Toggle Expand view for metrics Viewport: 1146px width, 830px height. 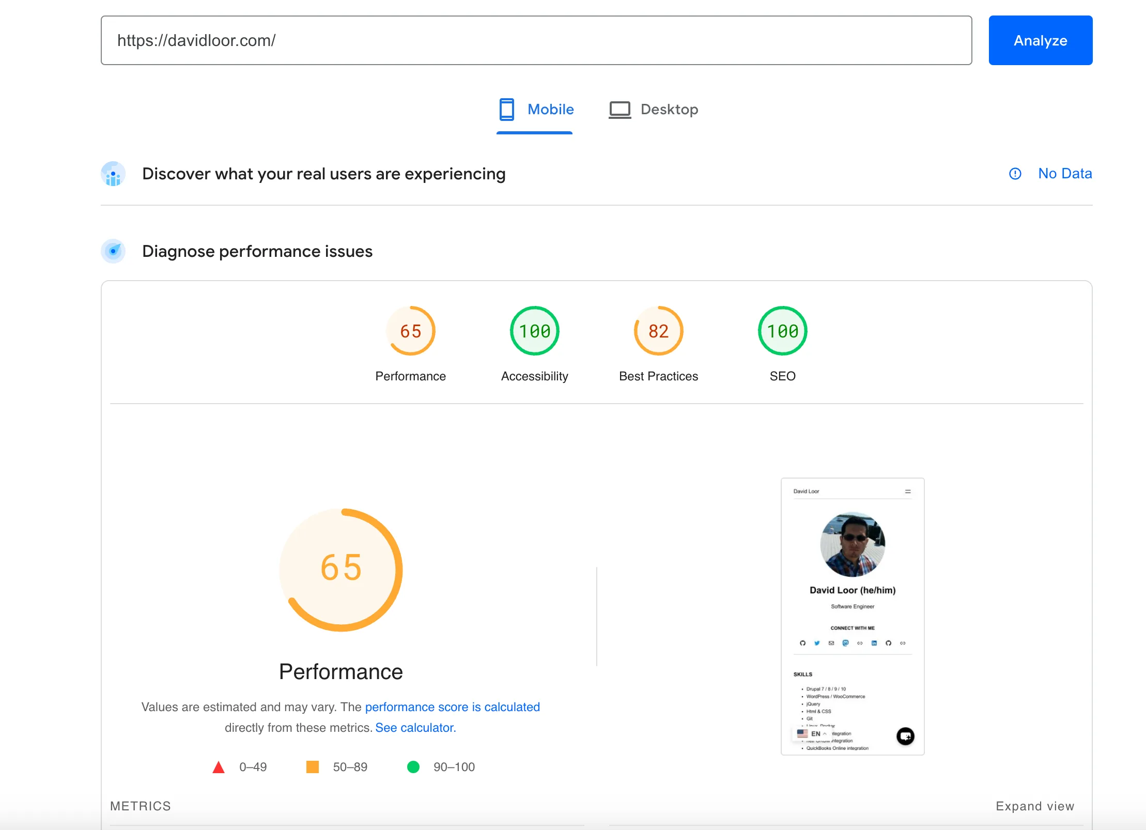pyautogui.click(x=1035, y=806)
